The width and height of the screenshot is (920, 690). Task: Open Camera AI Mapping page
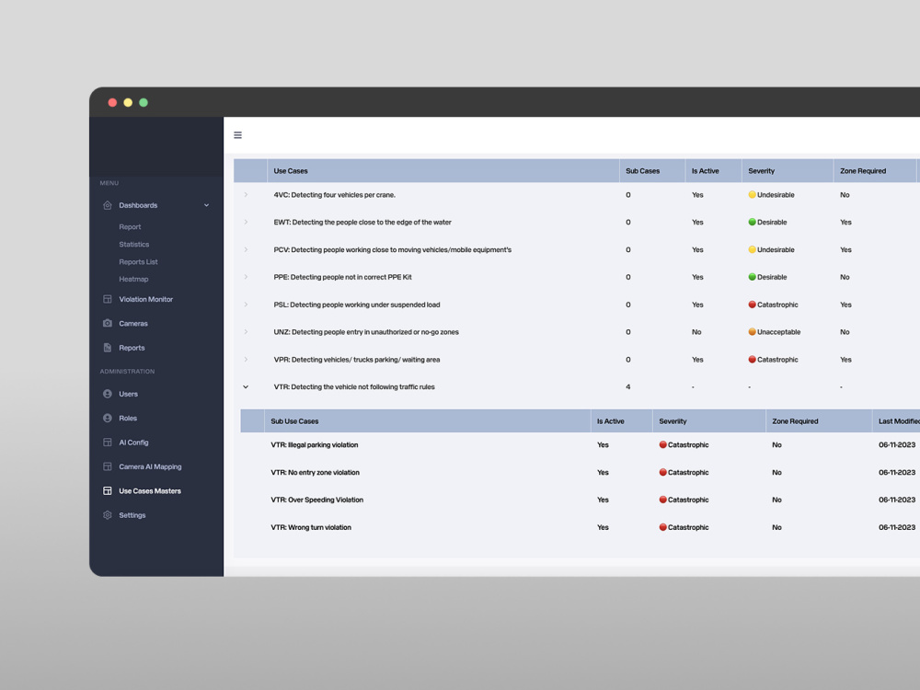150,467
